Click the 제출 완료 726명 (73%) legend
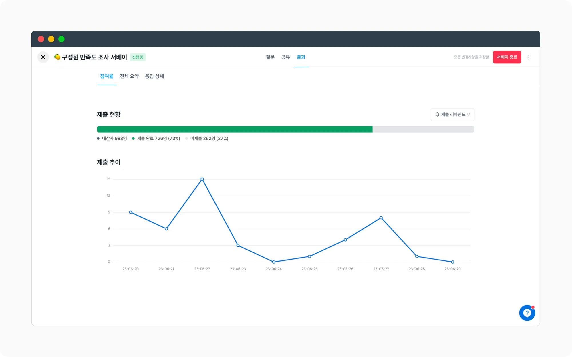This screenshot has height=357, width=572. [156, 138]
